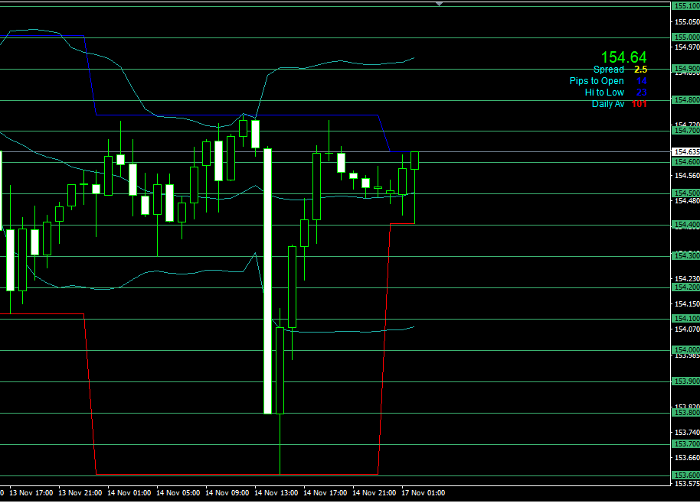The height and width of the screenshot is (503, 700).
Task: Click the 154.800 price level label
Action: [x=685, y=100]
